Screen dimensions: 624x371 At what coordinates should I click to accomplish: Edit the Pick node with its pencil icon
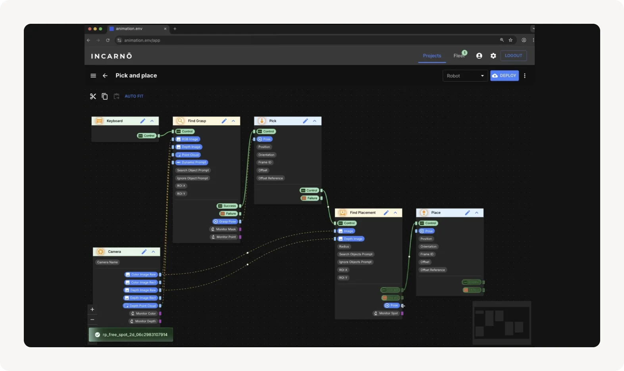pos(306,121)
